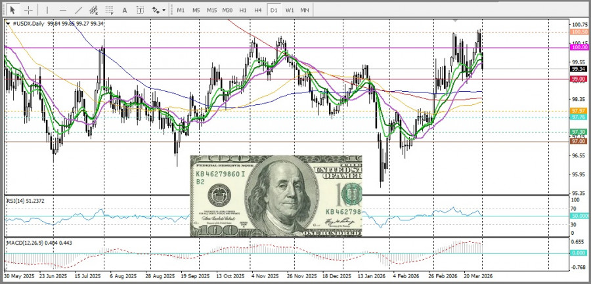Choose the Fibonacci retracement tool

tap(109, 10)
